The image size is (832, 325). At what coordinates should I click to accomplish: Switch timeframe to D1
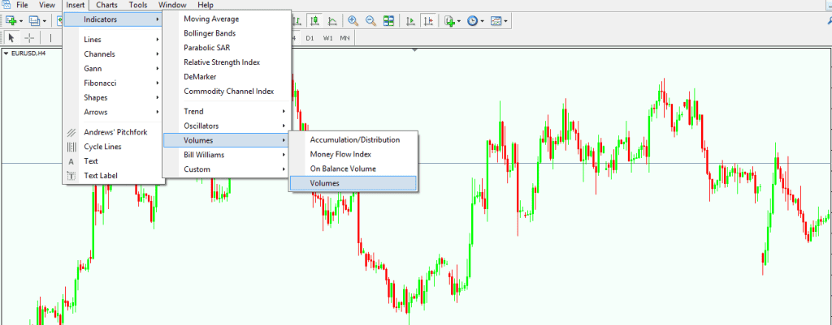tap(310, 38)
